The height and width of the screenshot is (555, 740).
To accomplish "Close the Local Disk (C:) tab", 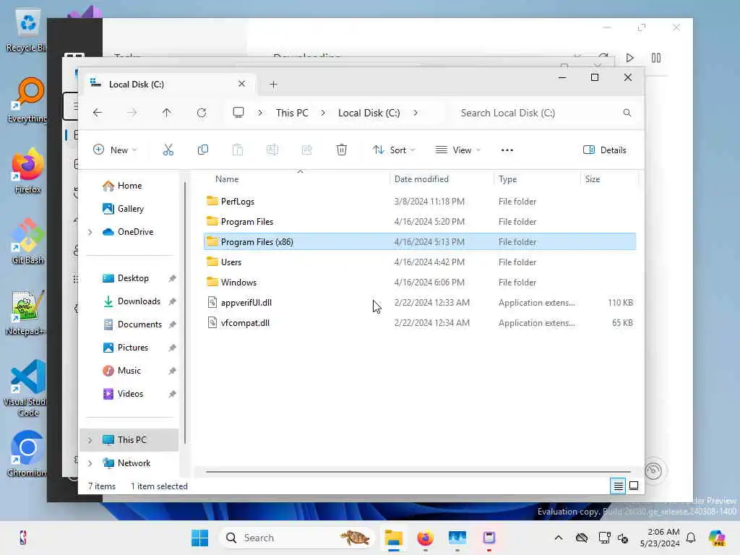I will coord(241,84).
